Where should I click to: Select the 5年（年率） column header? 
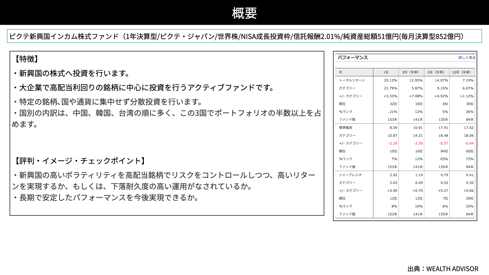click(437, 72)
